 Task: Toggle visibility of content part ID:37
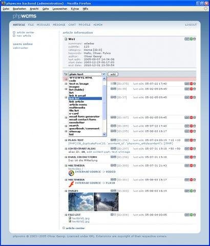pyautogui.click(x=191, y=97)
